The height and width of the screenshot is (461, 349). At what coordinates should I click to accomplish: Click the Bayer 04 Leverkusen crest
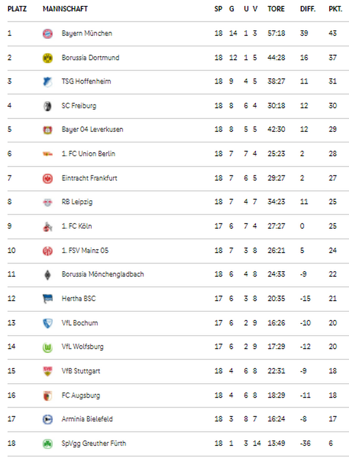pos(48,129)
